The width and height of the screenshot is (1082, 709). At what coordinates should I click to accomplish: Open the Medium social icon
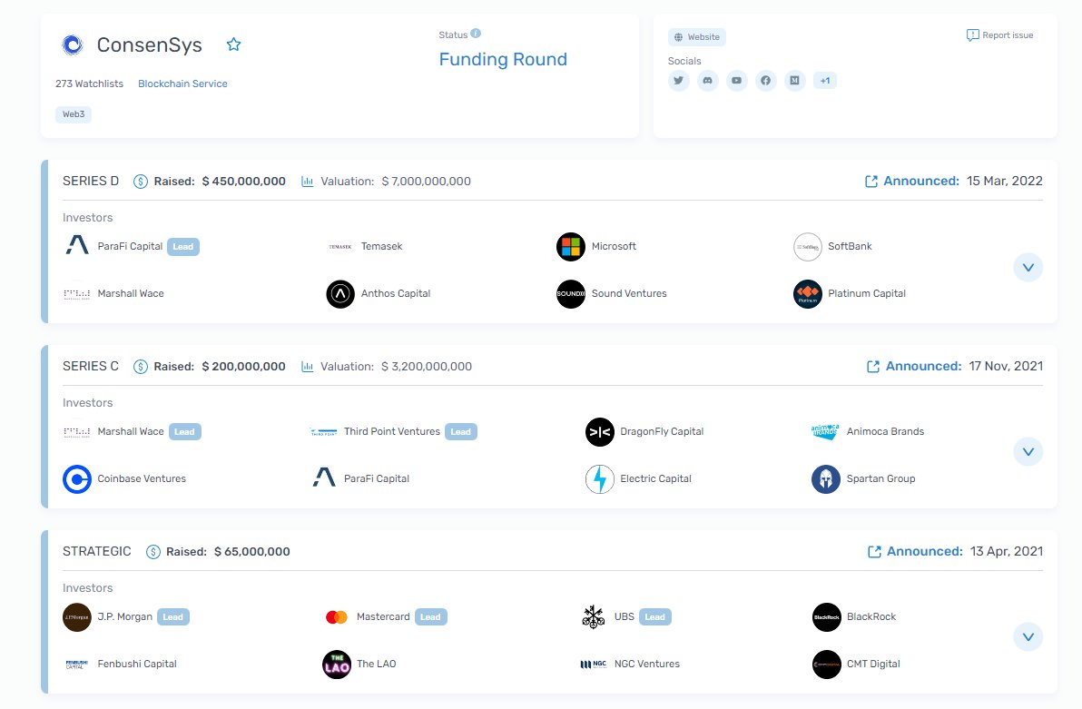click(795, 81)
